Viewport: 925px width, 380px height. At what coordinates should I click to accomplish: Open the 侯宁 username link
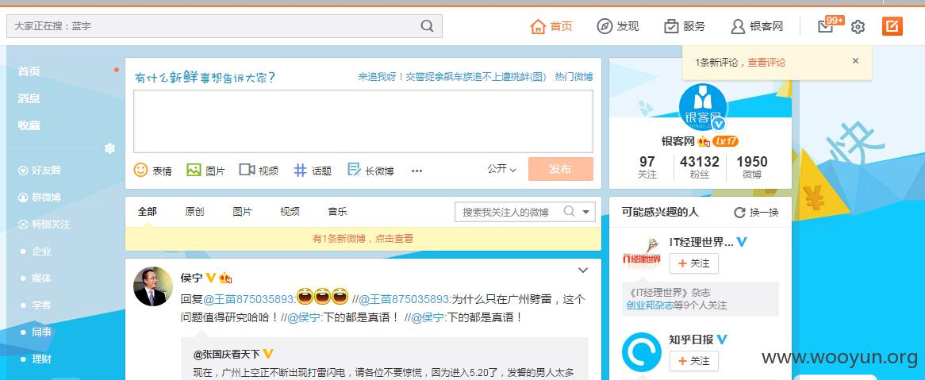click(x=191, y=278)
